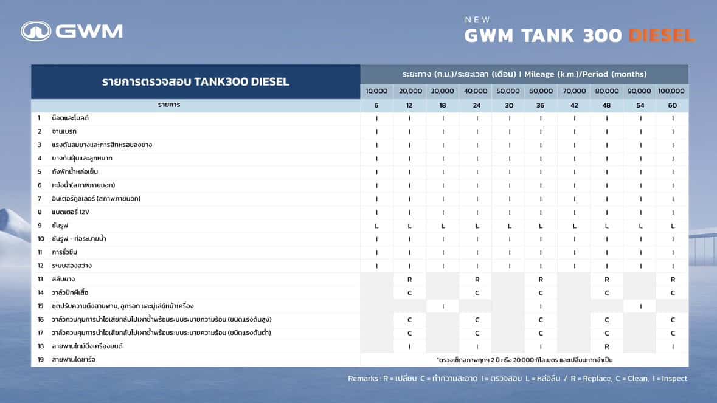
Task: Select the 60,000 km column header
Action: pos(540,91)
